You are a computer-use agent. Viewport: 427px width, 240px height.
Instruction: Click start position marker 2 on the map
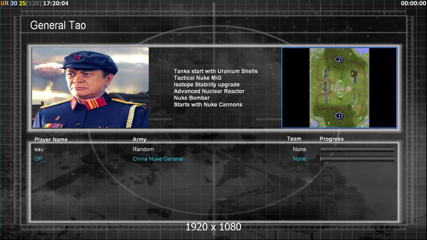(339, 60)
